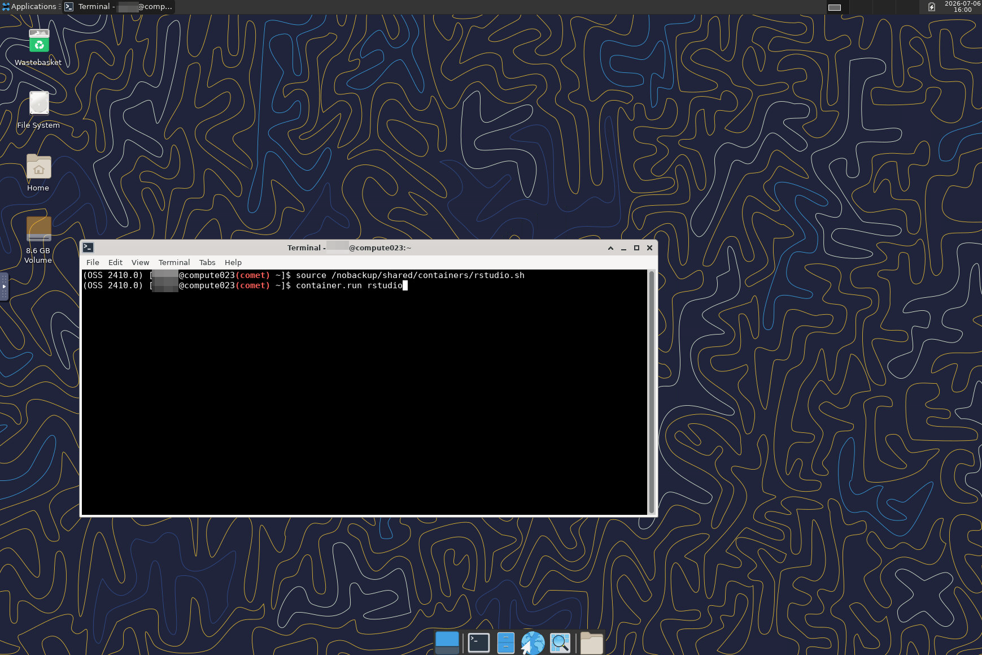Viewport: 982px width, 655px height.
Task: Minimize the Terminal window
Action: pyautogui.click(x=623, y=248)
